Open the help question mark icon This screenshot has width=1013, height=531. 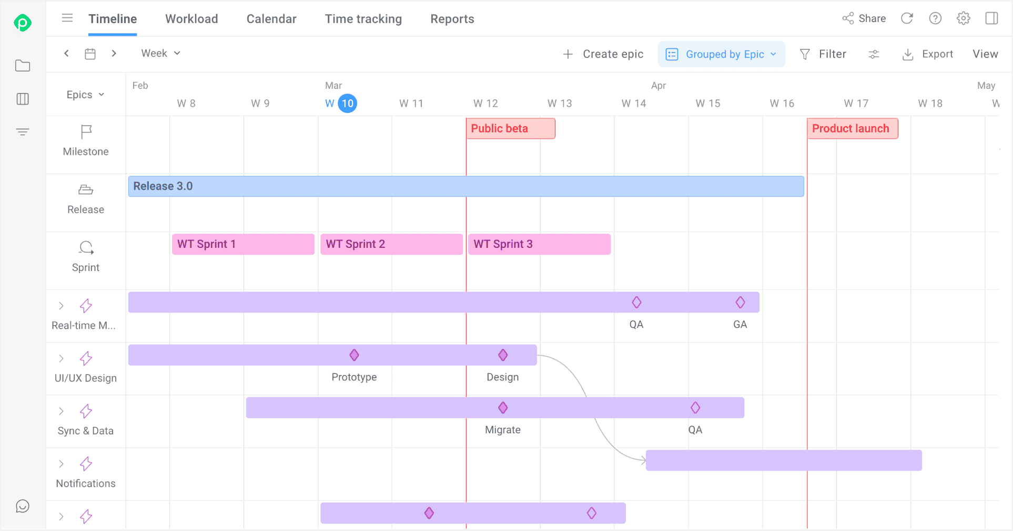tap(935, 18)
